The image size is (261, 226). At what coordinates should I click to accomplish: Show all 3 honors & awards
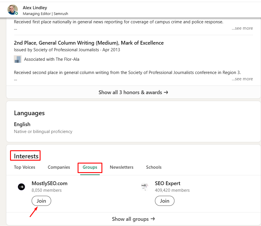[133, 92]
